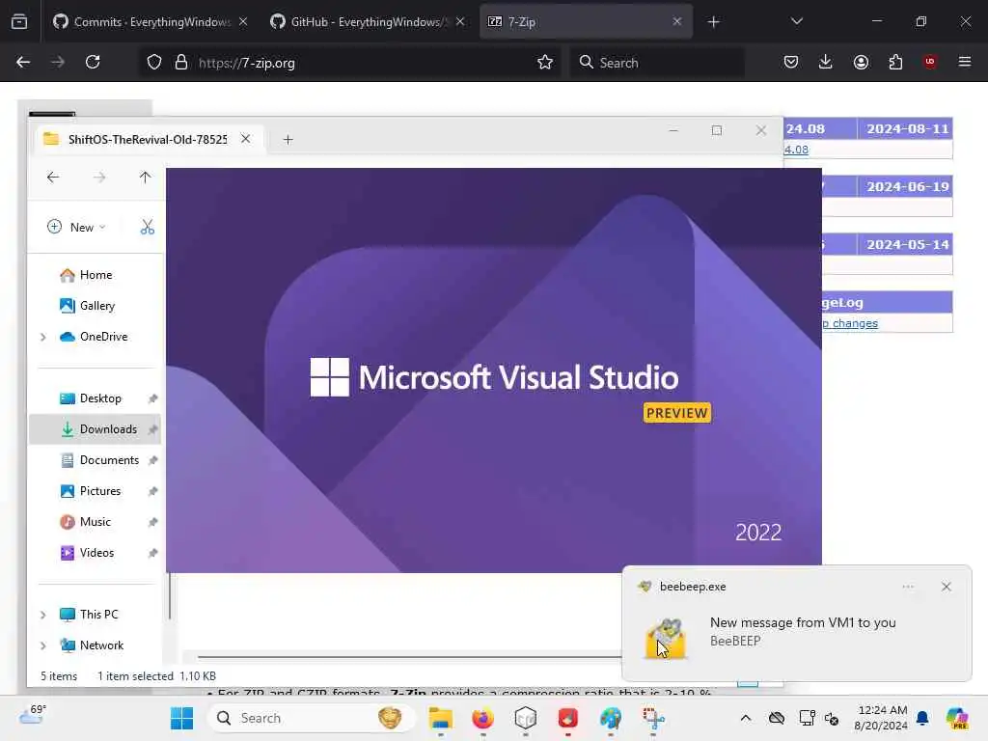Open notification options three dots menu
This screenshot has width=988, height=741.
pos(908,587)
